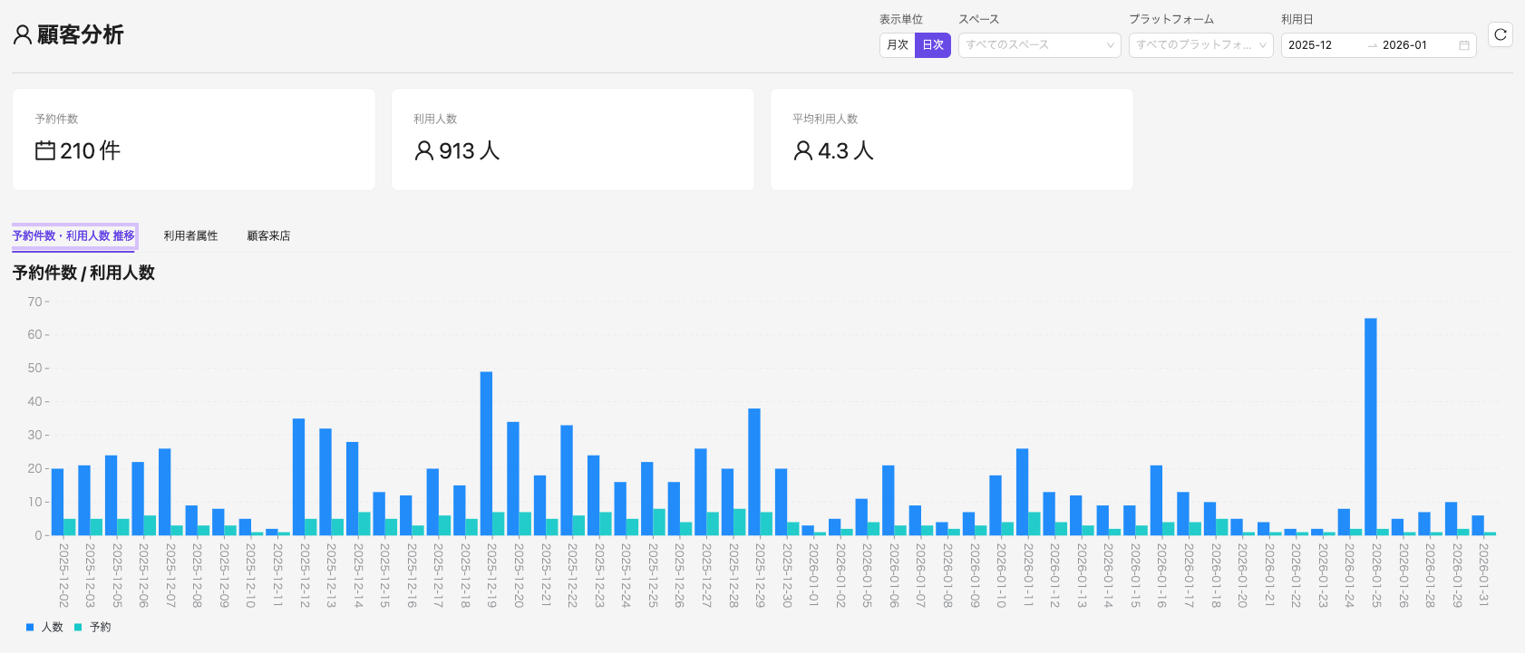
Task: Click the calendar icon in date range
Action: [1463, 45]
